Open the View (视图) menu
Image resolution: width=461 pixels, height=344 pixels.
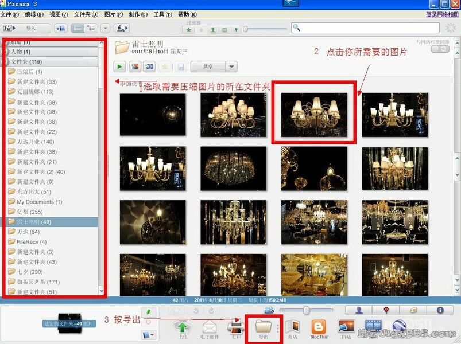click(57, 14)
